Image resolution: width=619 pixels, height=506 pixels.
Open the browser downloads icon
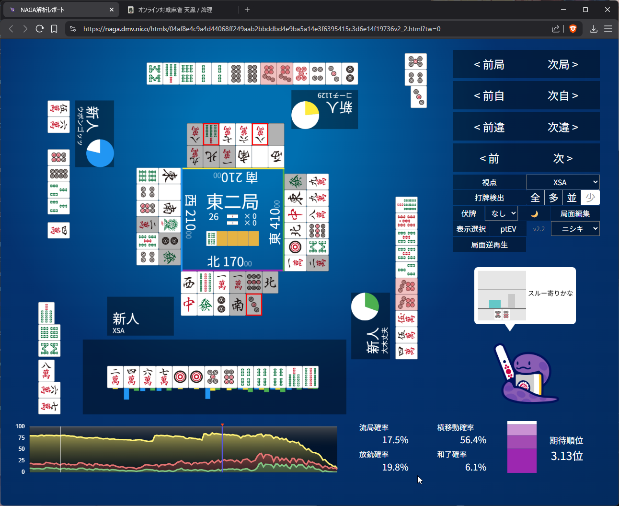pyautogui.click(x=593, y=29)
